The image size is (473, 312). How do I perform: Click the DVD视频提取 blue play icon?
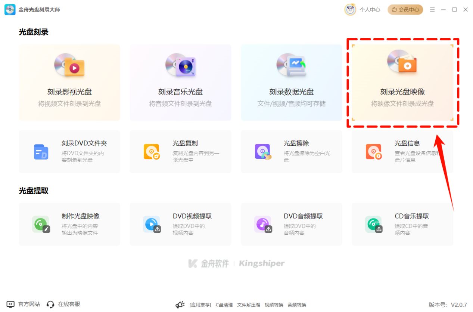click(152, 225)
